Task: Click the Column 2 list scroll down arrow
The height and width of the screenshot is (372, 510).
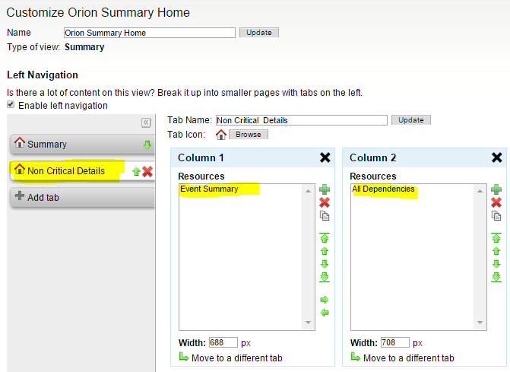Action: tap(480, 323)
